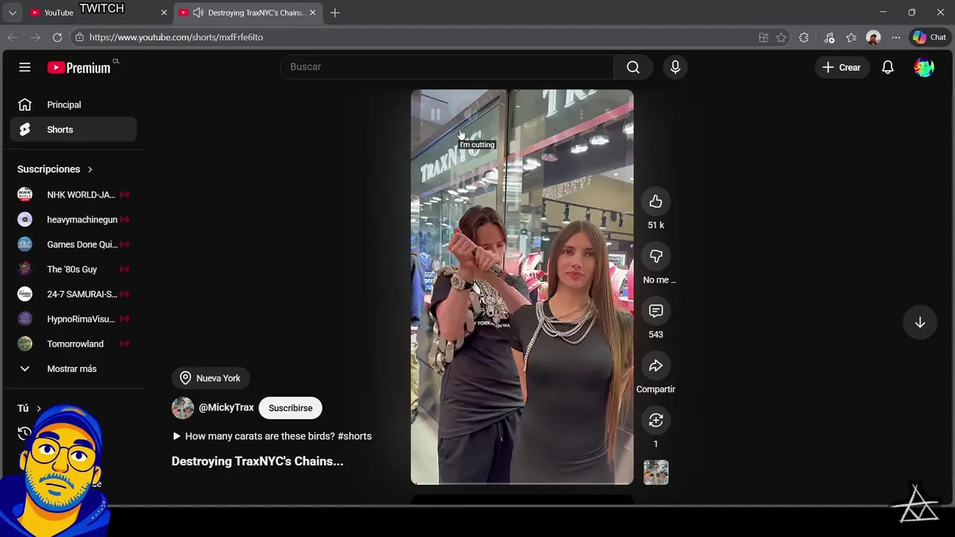955x537 pixels.
Task: Click the 51 k likes count
Action: click(656, 225)
